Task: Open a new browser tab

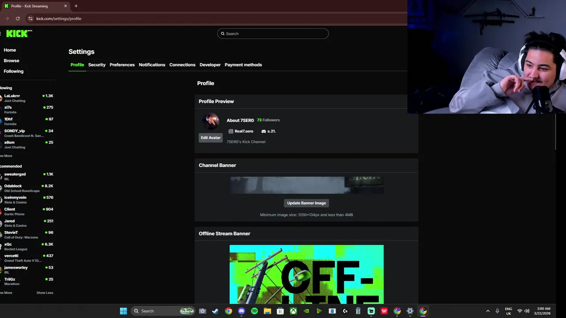Action: [x=76, y=6]
